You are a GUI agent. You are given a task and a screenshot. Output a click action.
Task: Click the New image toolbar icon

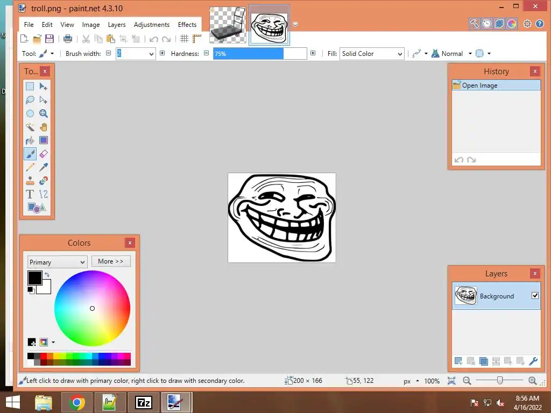click(24, 39)
